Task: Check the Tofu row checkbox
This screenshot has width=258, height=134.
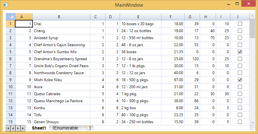Action: [240, 115]
